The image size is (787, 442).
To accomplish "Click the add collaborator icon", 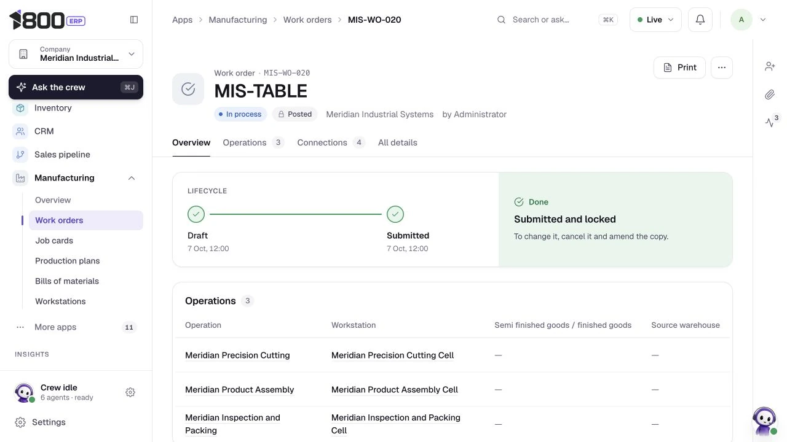I will (770, 66).
